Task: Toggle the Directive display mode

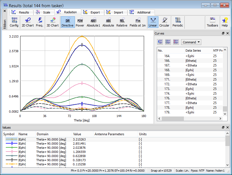Action: coord(67,22)
